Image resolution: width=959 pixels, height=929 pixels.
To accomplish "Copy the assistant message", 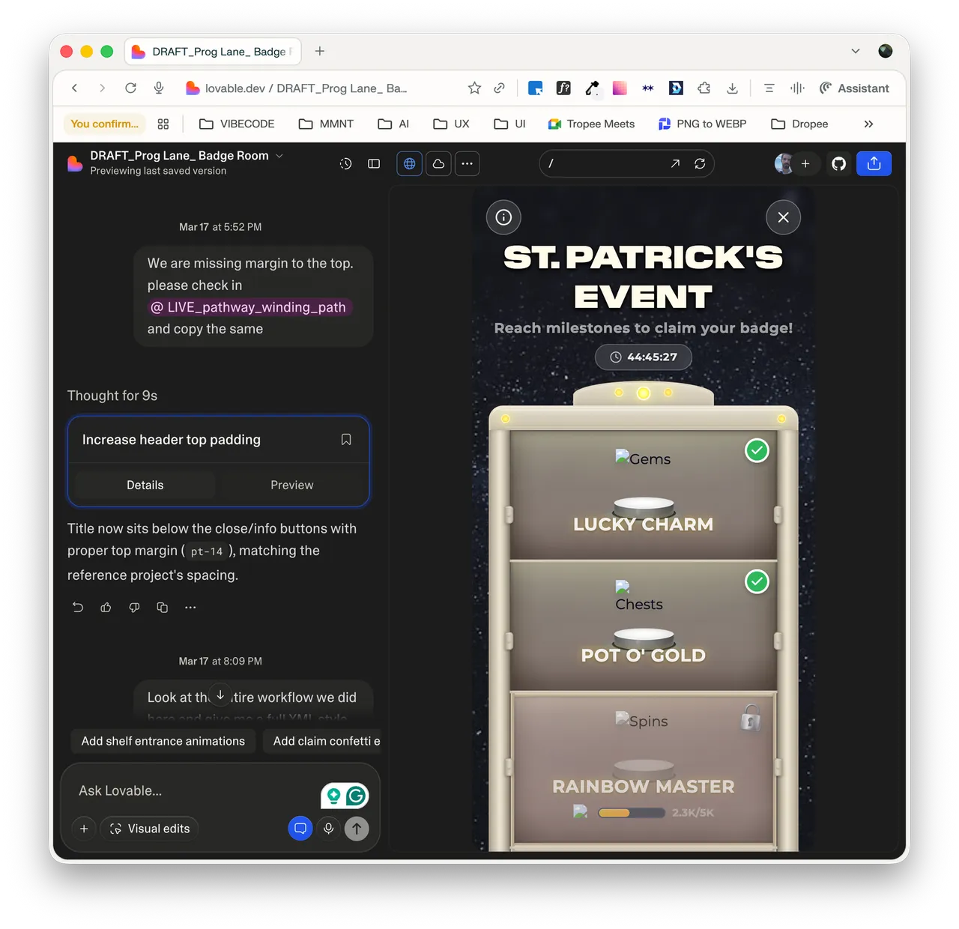I will [162, 608].
